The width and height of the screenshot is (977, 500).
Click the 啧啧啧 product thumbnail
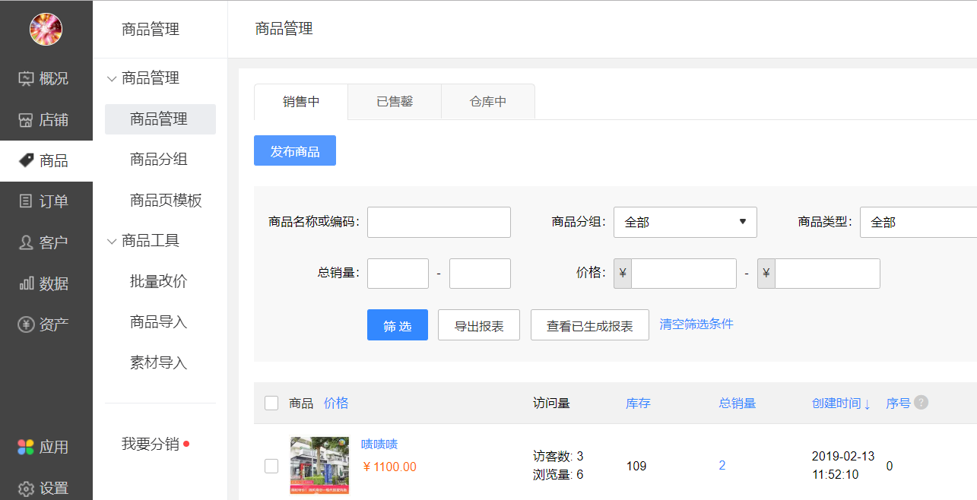click(319, 465)
